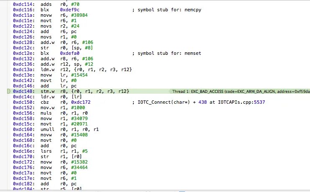Click address 0xdc142 for movt lr
Screen dimensions: 310x192
pos(24,80)
